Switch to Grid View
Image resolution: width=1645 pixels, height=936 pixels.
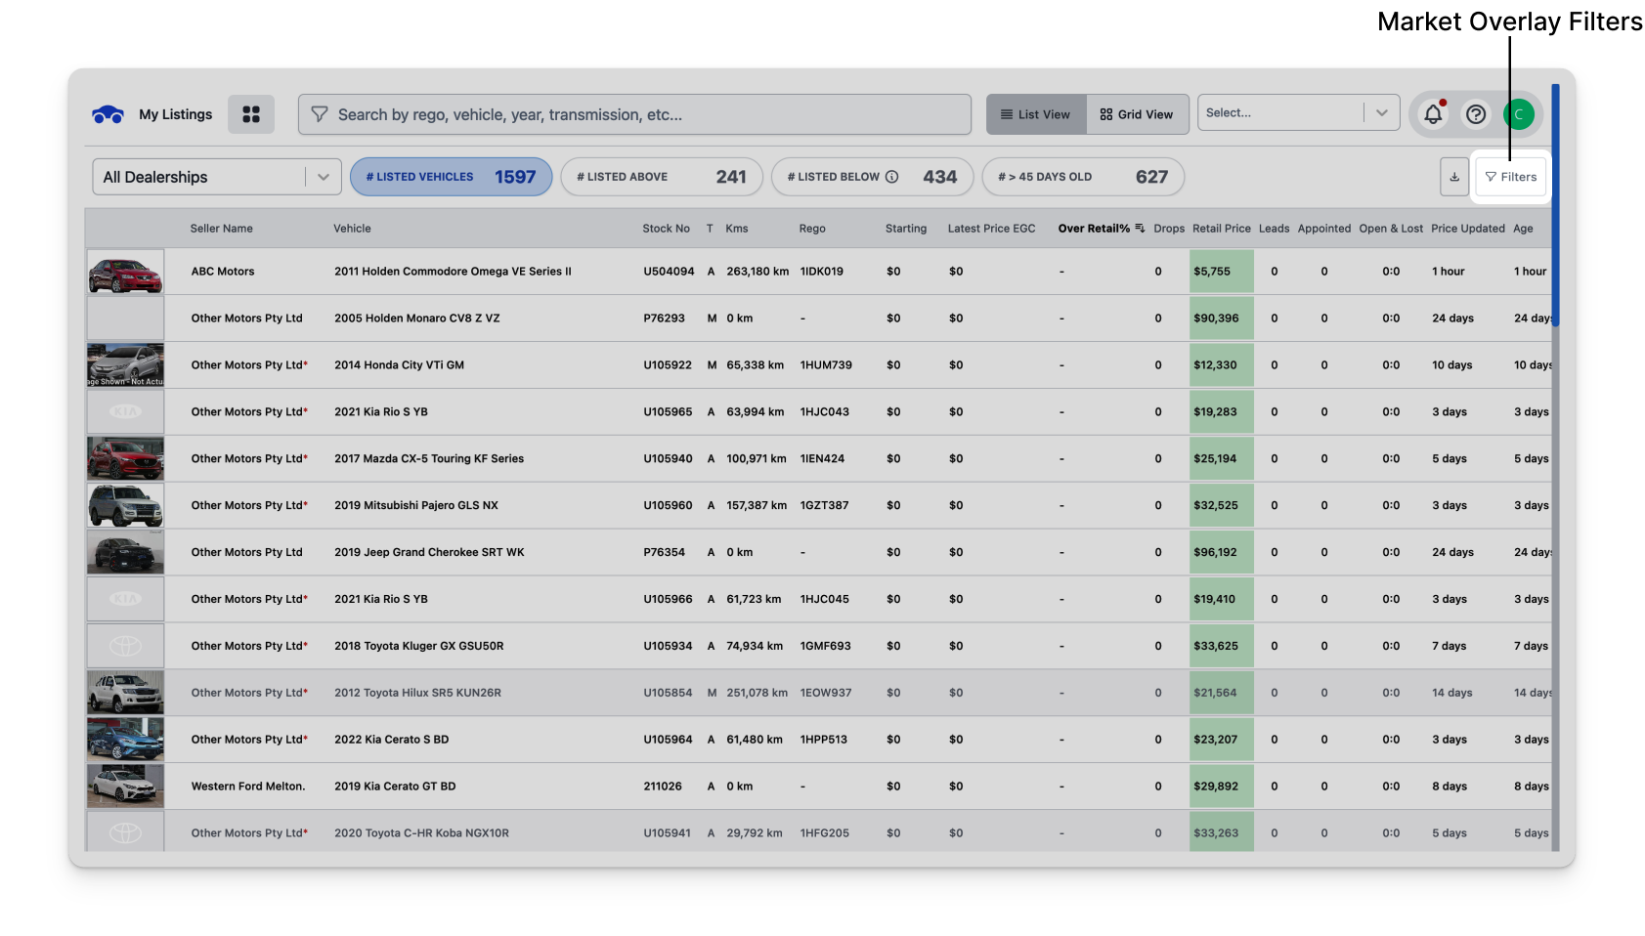(x=1137, y=114)
